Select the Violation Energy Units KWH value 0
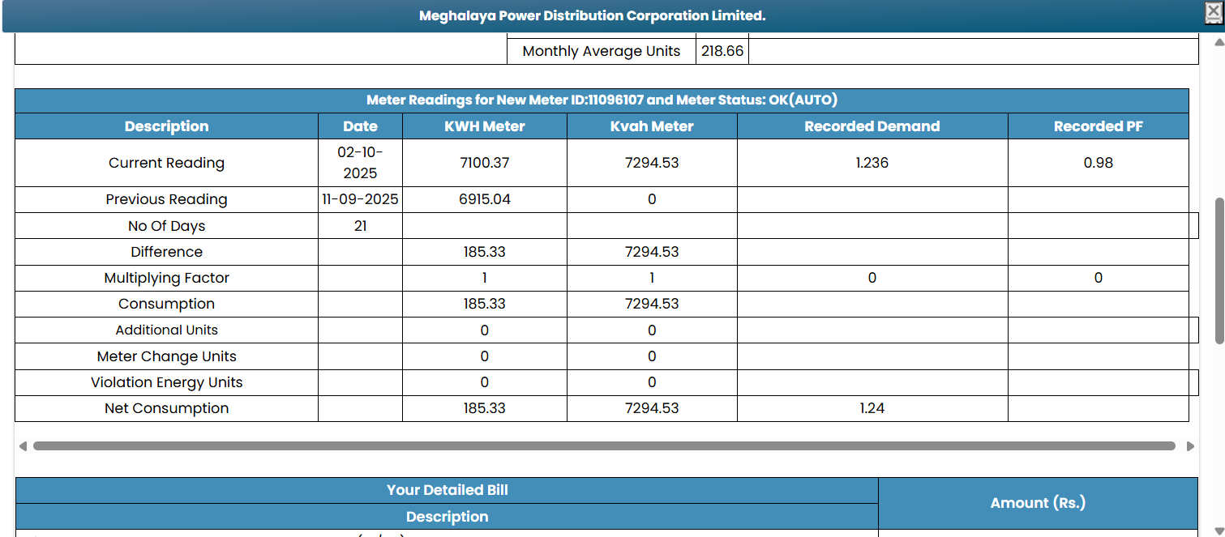Viewport: 1225px width, 537px height. pos(485,382)
